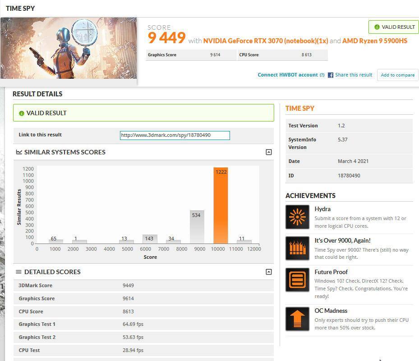Image resolution: width=419 pixels, height=361 pixels.
Task: Click the Time Spy benchmark thumbnail image
Action: (x=69, y=48)
